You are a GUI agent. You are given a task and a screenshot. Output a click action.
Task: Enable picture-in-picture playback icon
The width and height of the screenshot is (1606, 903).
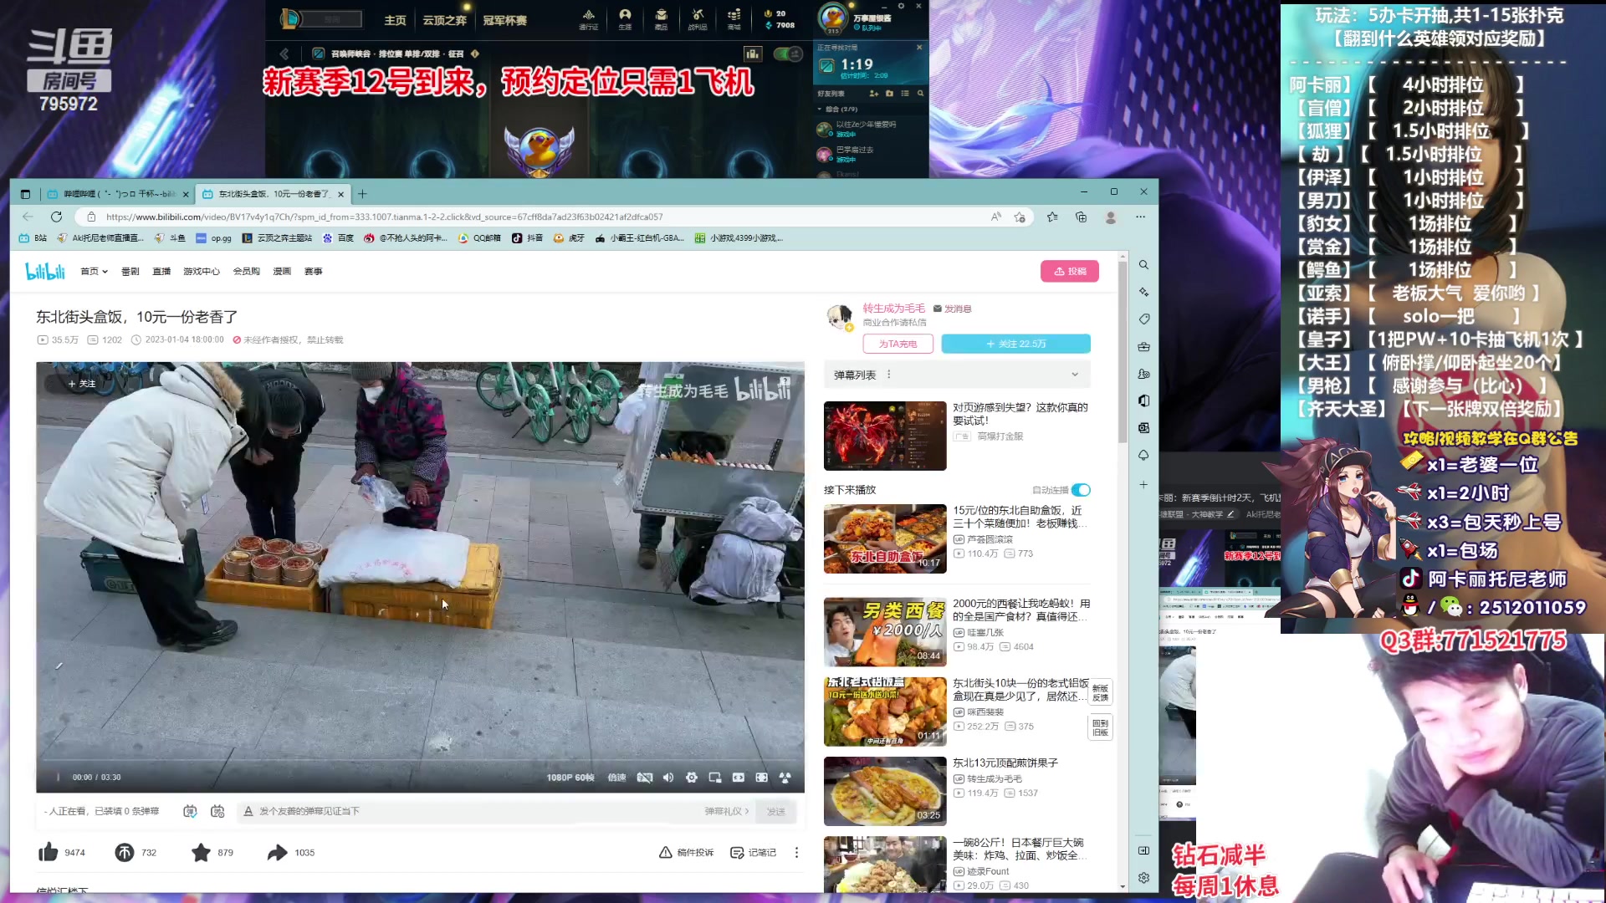pyautogui.click(x=714, y=778)
